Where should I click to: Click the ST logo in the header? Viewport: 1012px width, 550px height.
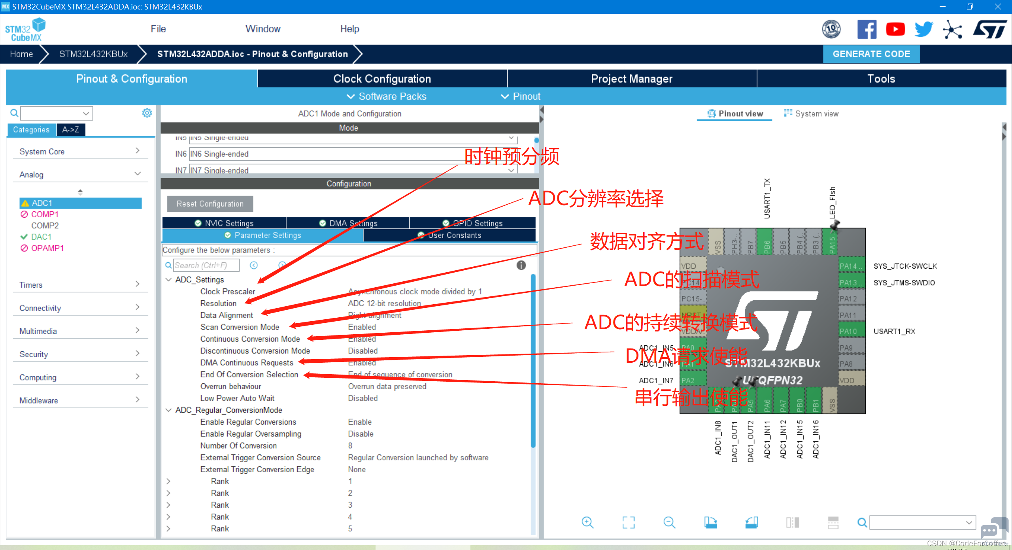[x=990, y=29]
